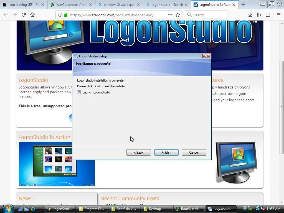Show site information icon in address bar

[60, 15]
